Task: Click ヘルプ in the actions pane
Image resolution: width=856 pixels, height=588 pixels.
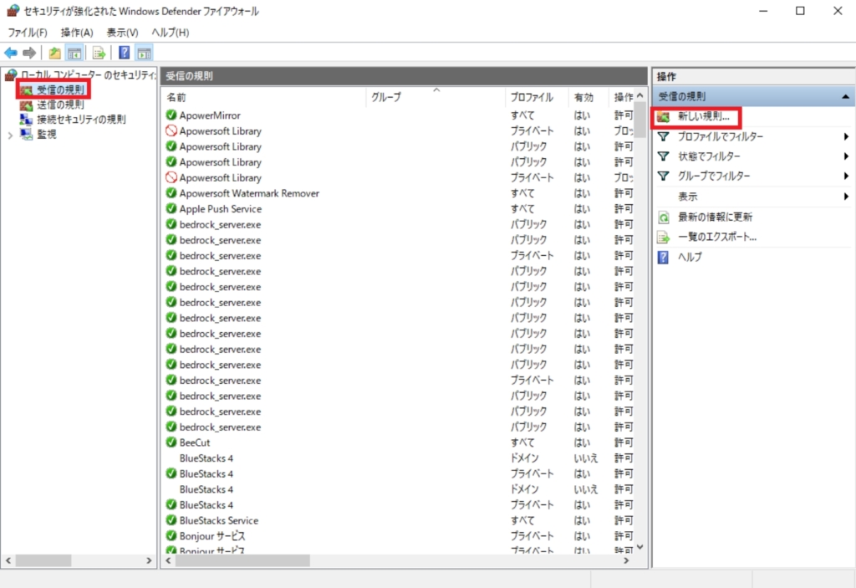Action: [x=690, y=257]
